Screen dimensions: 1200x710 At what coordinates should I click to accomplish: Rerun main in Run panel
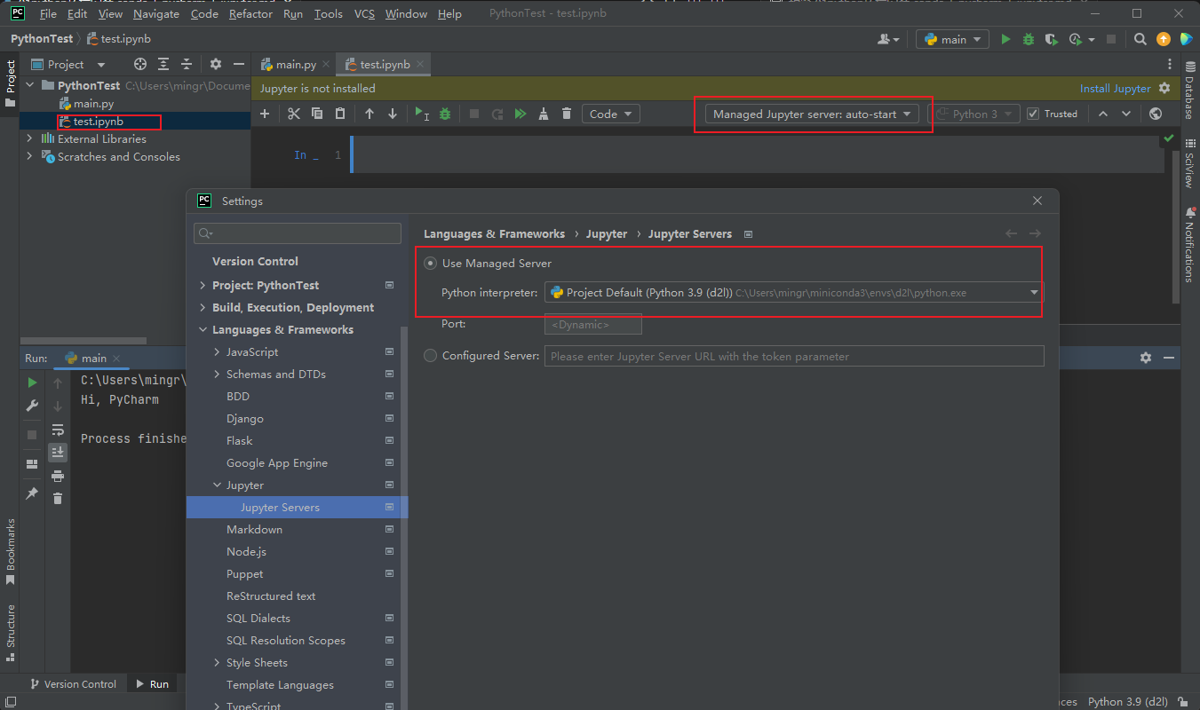32,383
